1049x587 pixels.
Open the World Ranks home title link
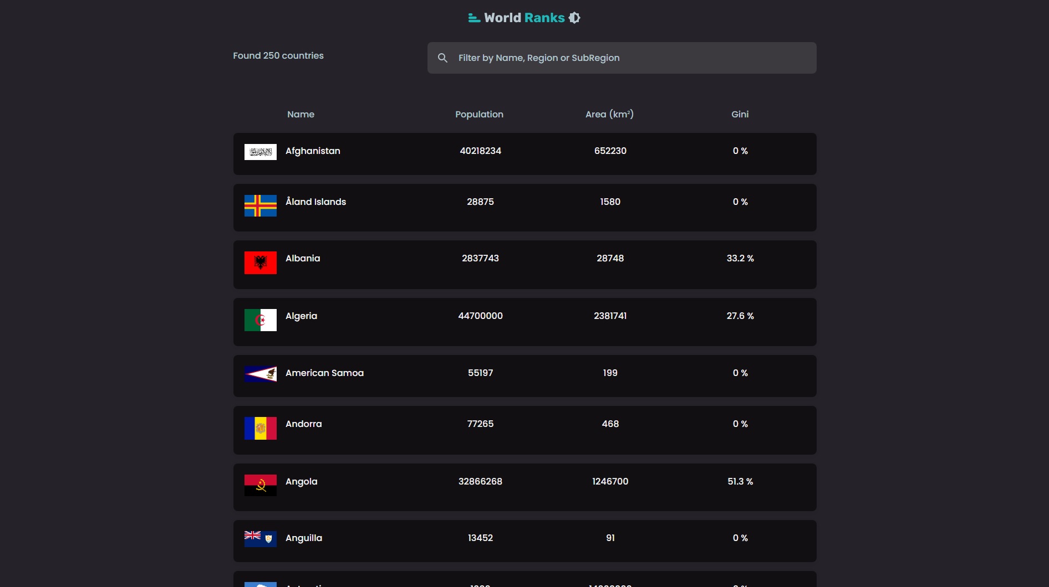tap(524, 18)
